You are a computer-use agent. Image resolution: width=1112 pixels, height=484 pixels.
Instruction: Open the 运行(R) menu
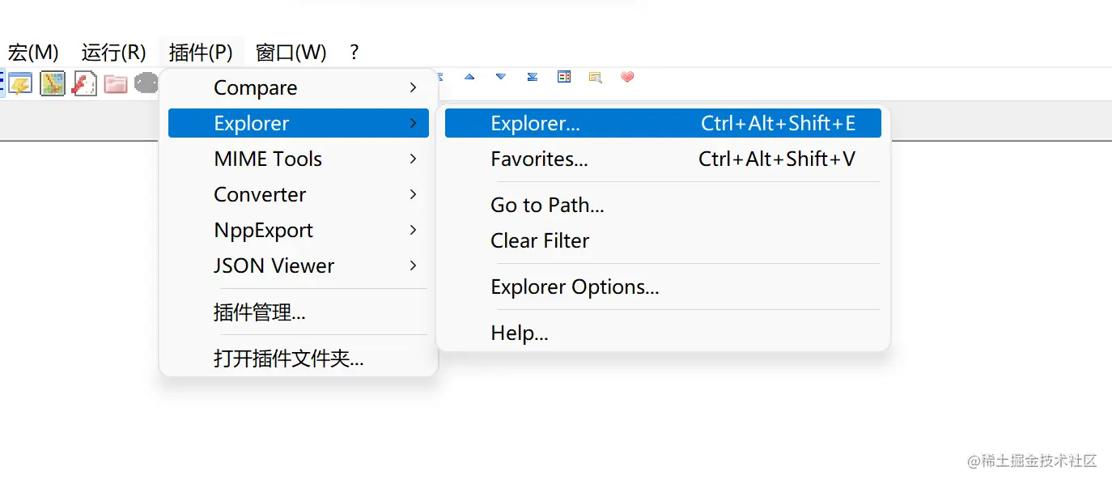click(113, 53)
